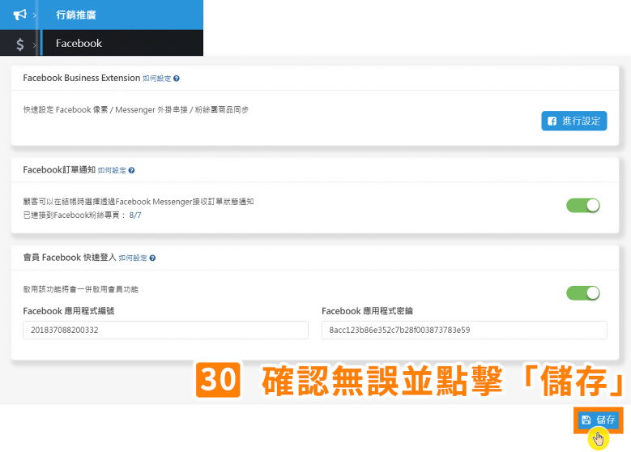Toggle Facebook quick login switch
Viewport: 631px width, 452px height.
coord(582,293)
